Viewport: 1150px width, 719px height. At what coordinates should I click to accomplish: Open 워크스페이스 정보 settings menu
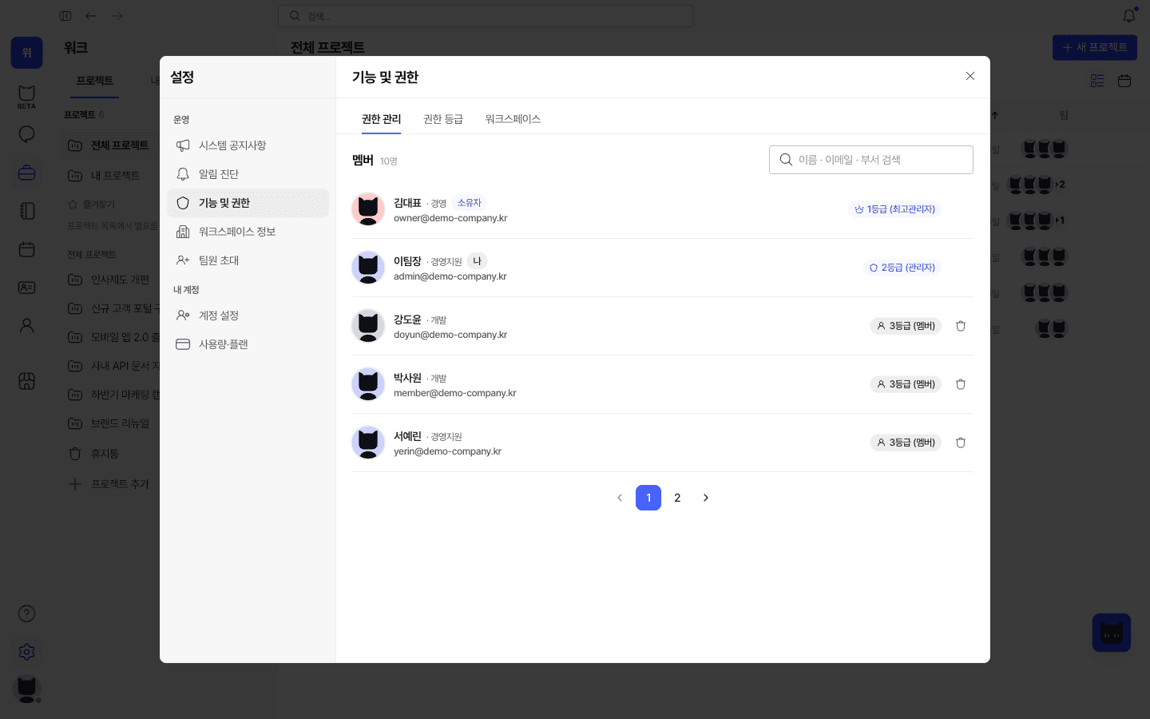[x=248, y=232]
